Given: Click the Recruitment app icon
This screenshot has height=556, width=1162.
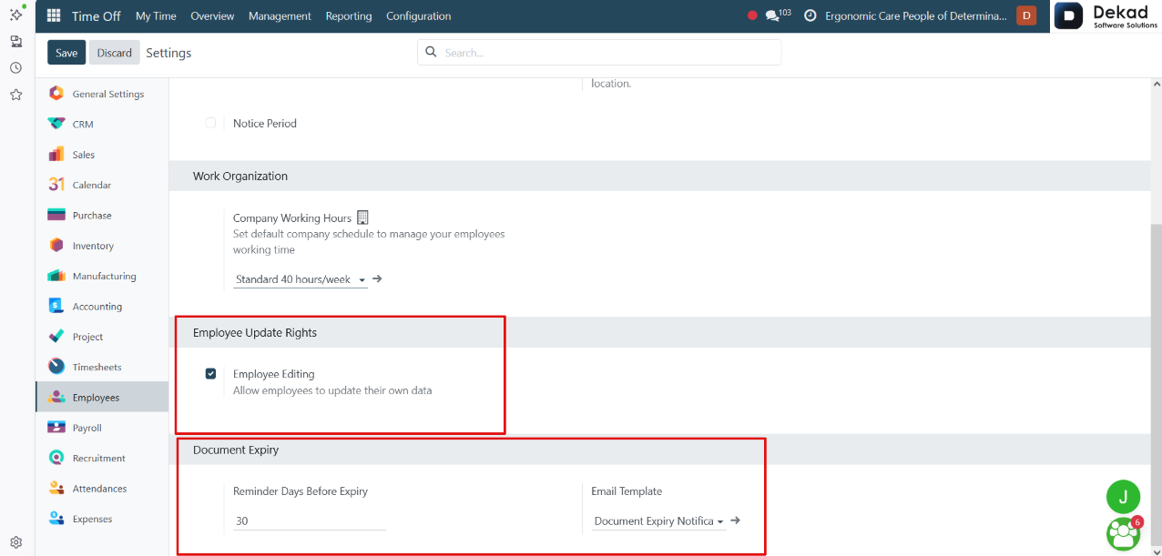Looking at the screenshot, I should tap(56, 458).
